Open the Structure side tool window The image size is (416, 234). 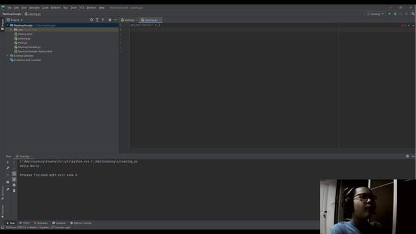click(3, 193)
